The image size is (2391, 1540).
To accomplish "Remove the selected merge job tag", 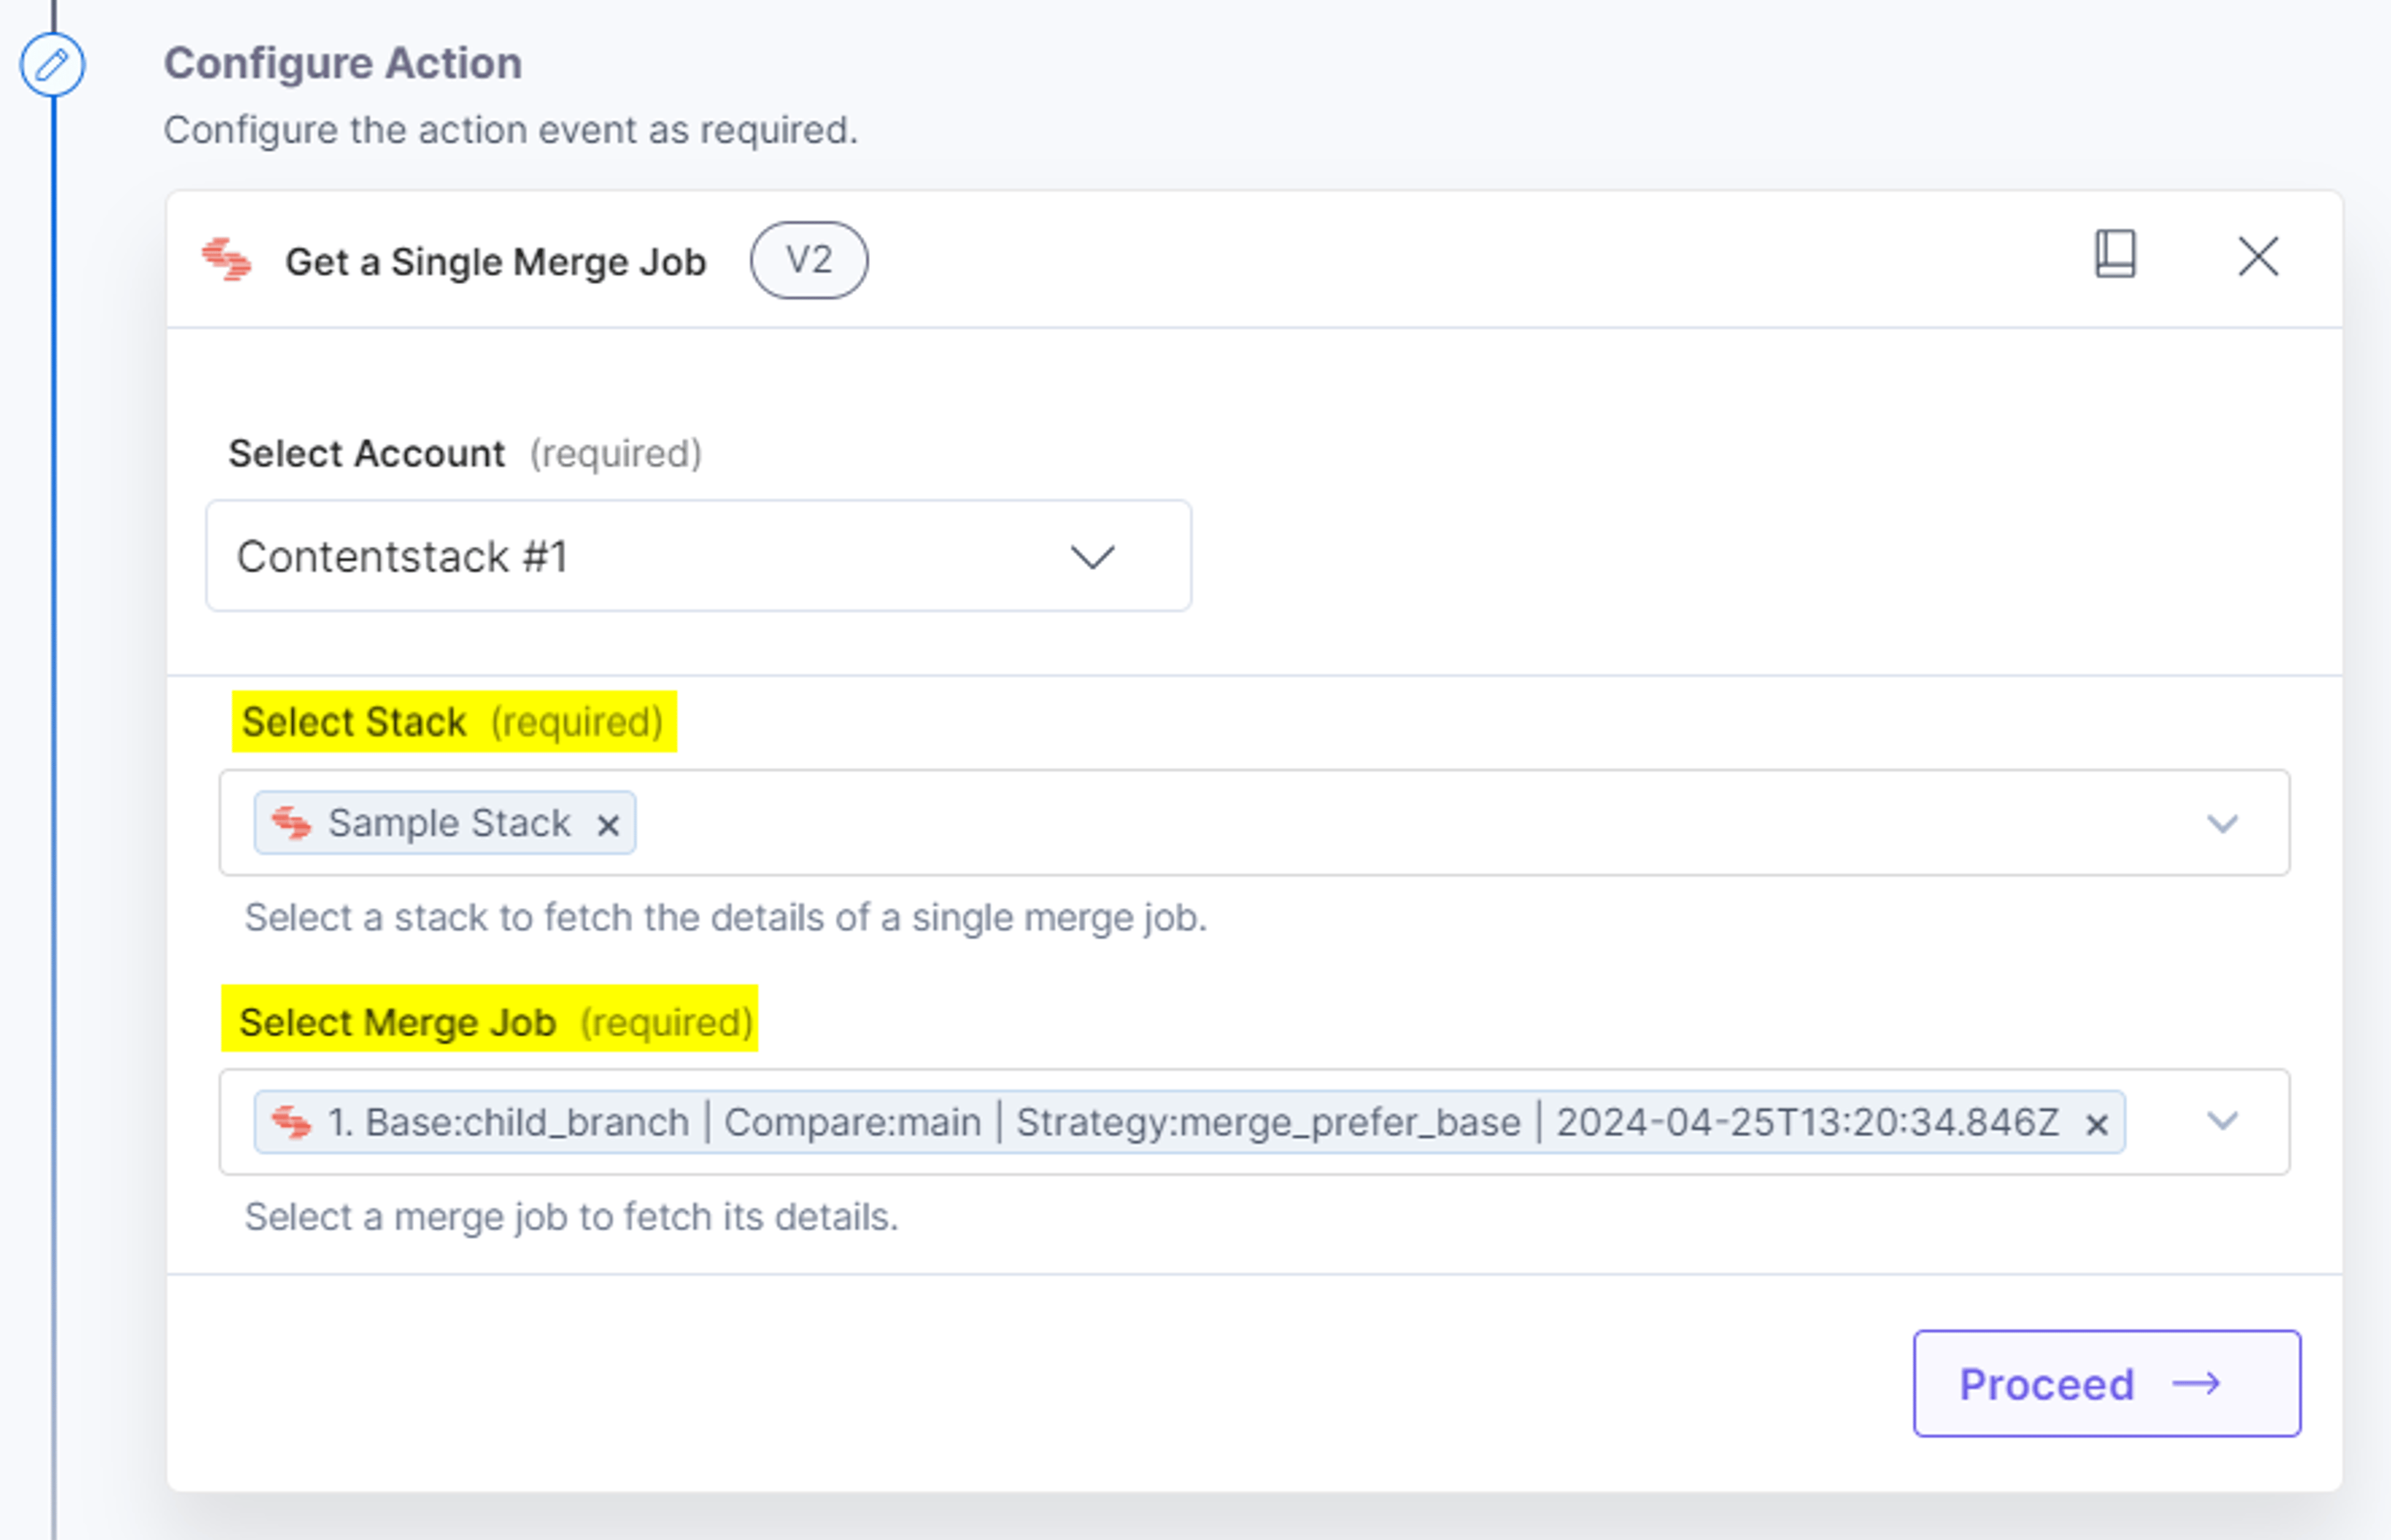I will coord(2097,1125).
